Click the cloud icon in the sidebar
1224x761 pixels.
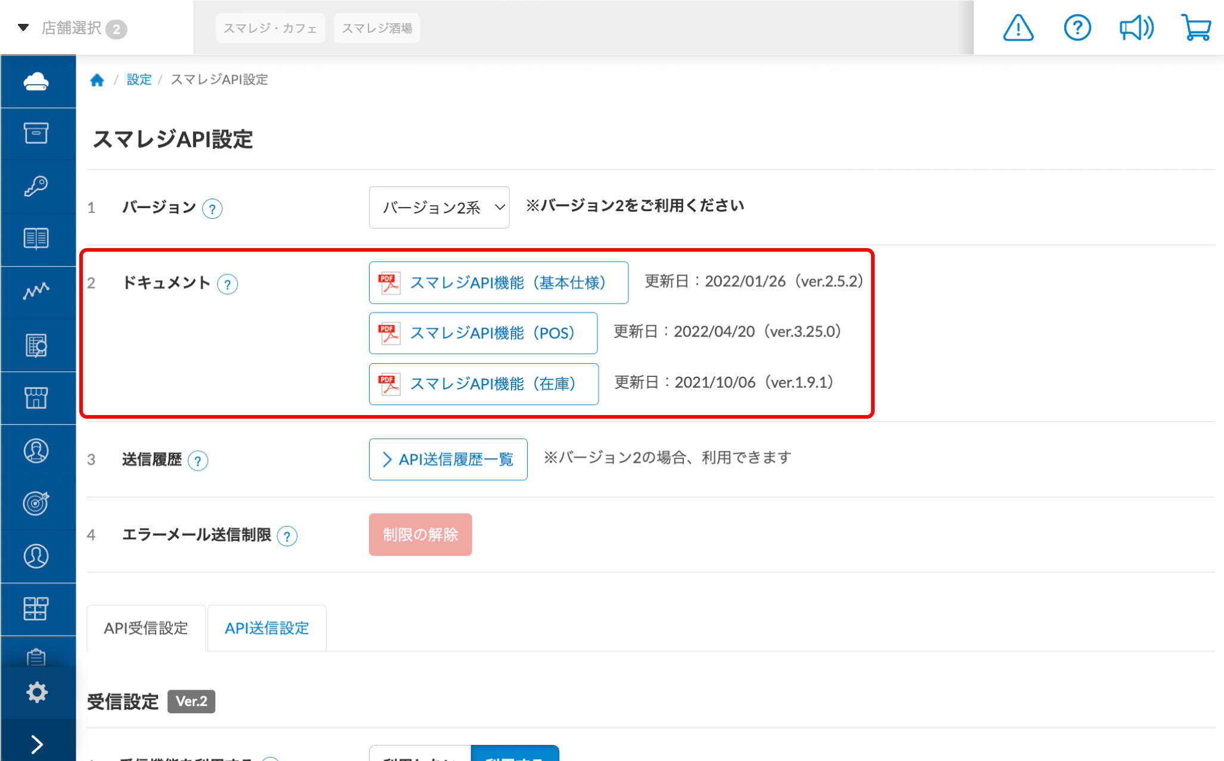click(x=36, y=81)
